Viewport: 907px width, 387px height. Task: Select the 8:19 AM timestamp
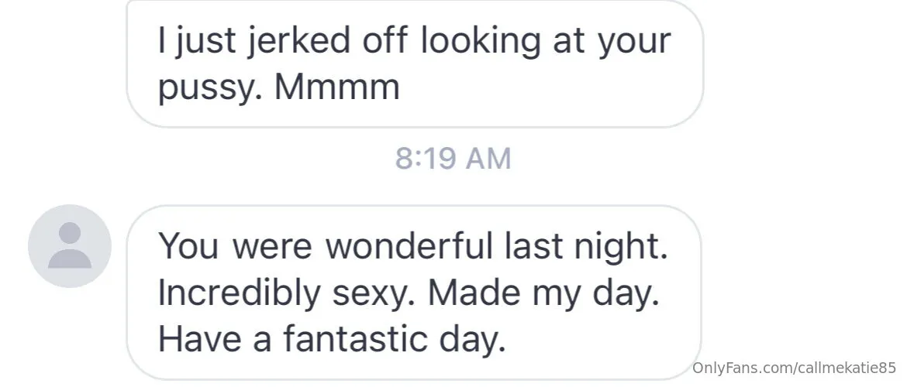coord(453,159)
